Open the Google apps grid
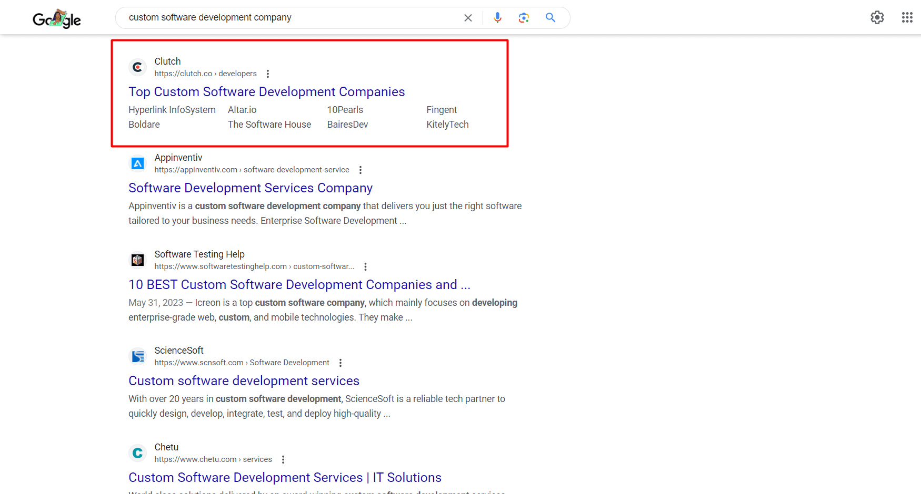921x494 pixels. pos(907,17)
